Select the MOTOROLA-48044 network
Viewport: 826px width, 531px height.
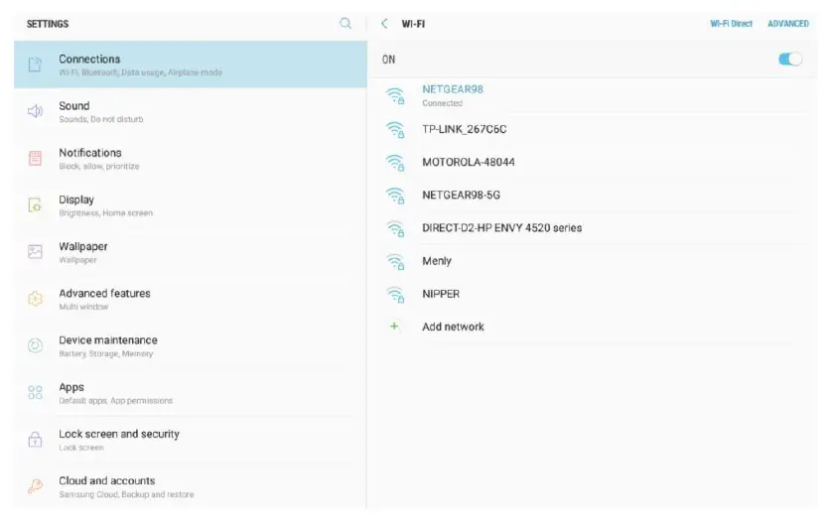(593, 162)
